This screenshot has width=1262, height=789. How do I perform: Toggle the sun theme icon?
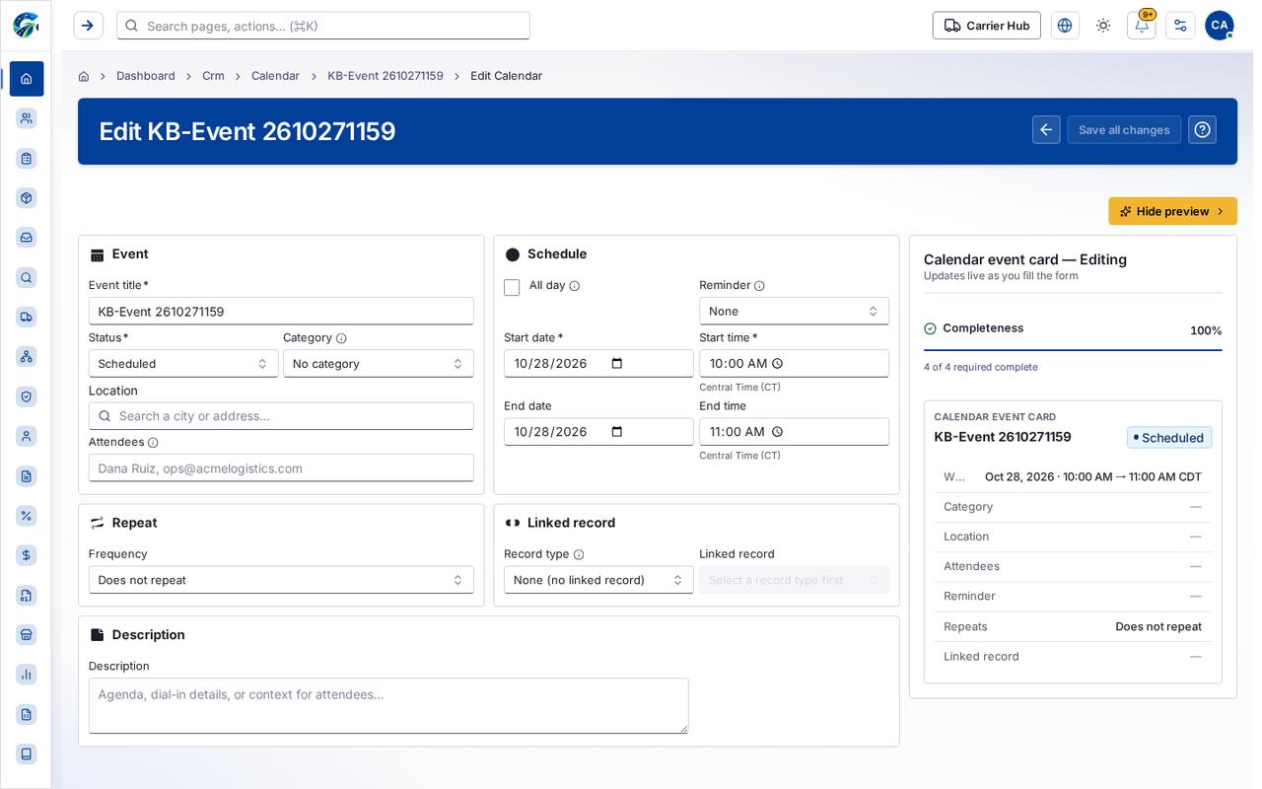pos(1103,26)
